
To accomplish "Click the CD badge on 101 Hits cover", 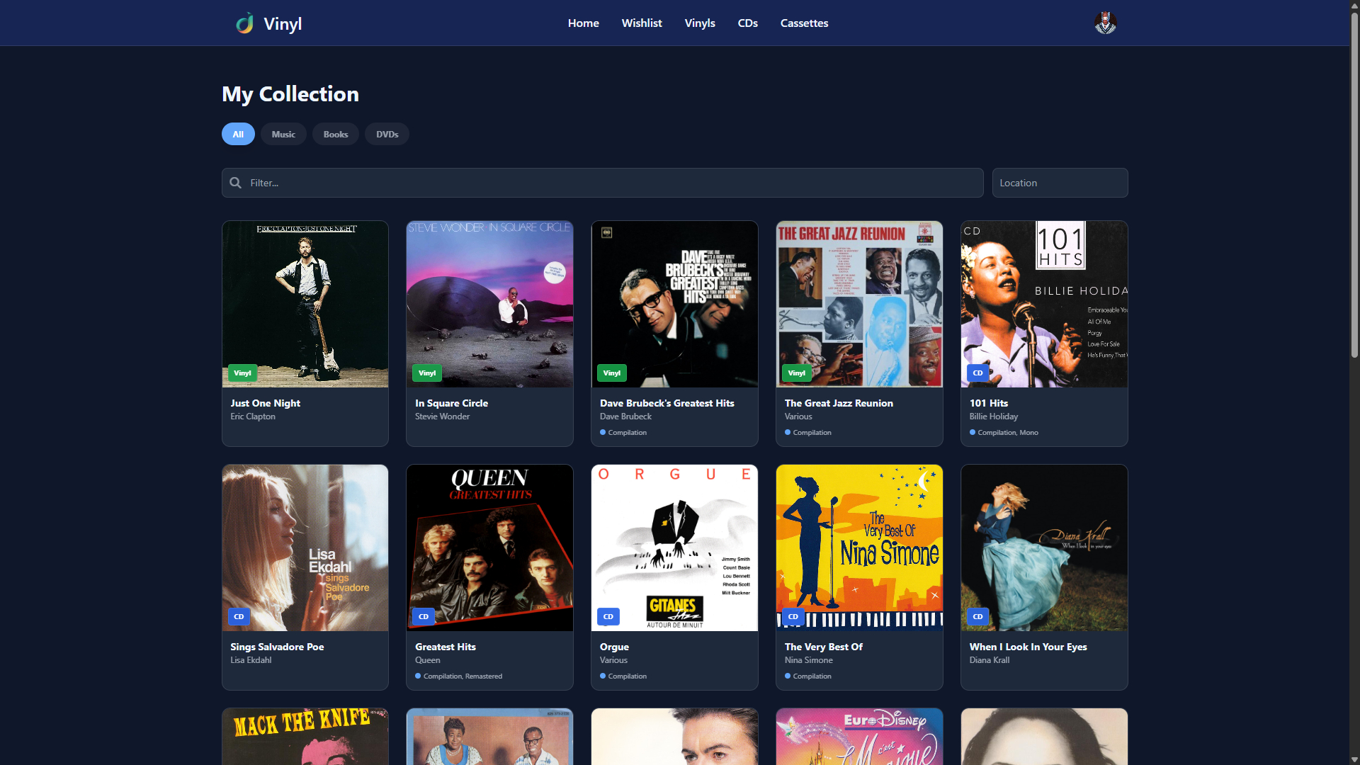I will coord(977,373).
